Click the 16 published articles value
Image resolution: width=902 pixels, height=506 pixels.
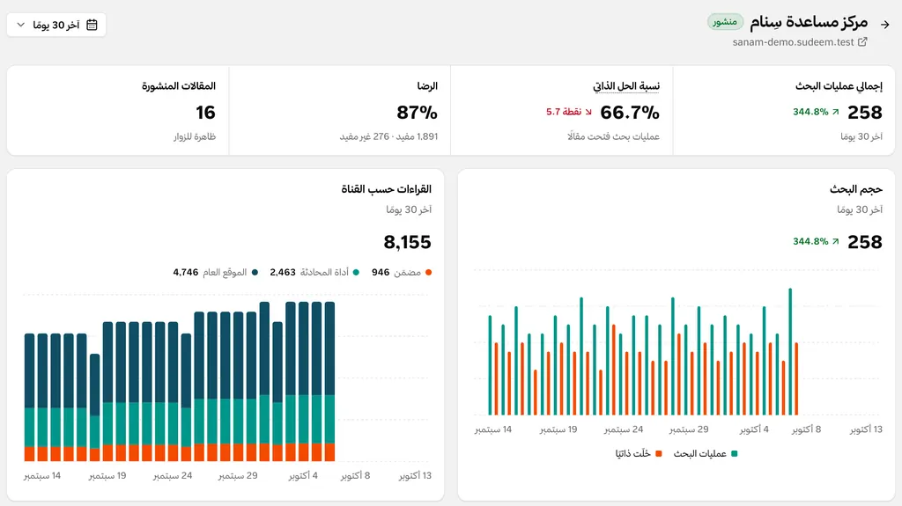[205, 112]
